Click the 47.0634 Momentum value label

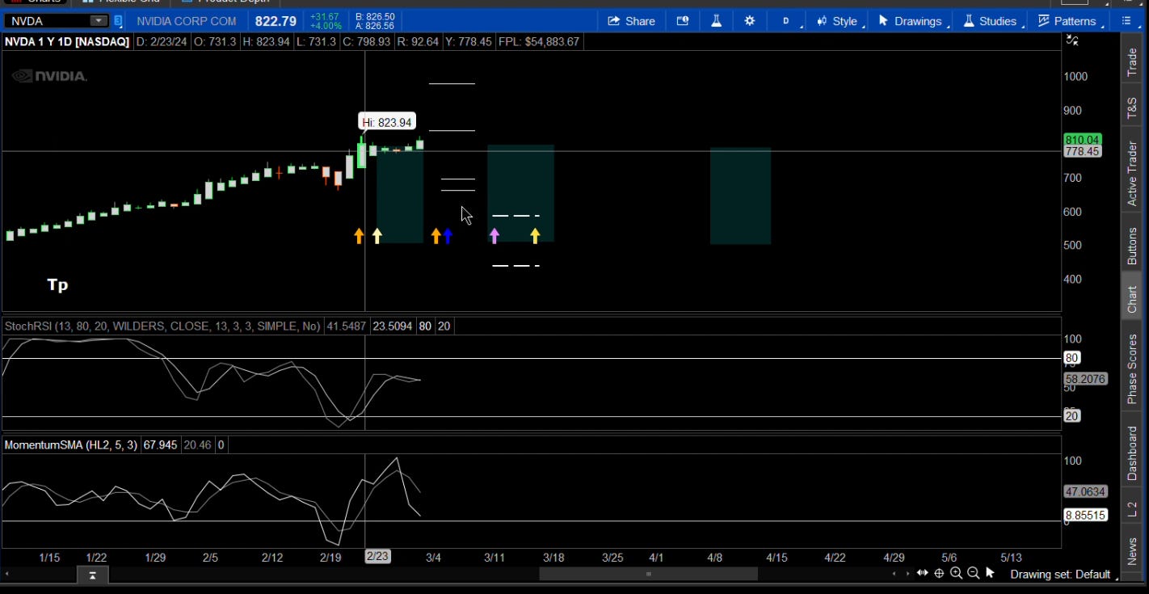pos(1085,491)
